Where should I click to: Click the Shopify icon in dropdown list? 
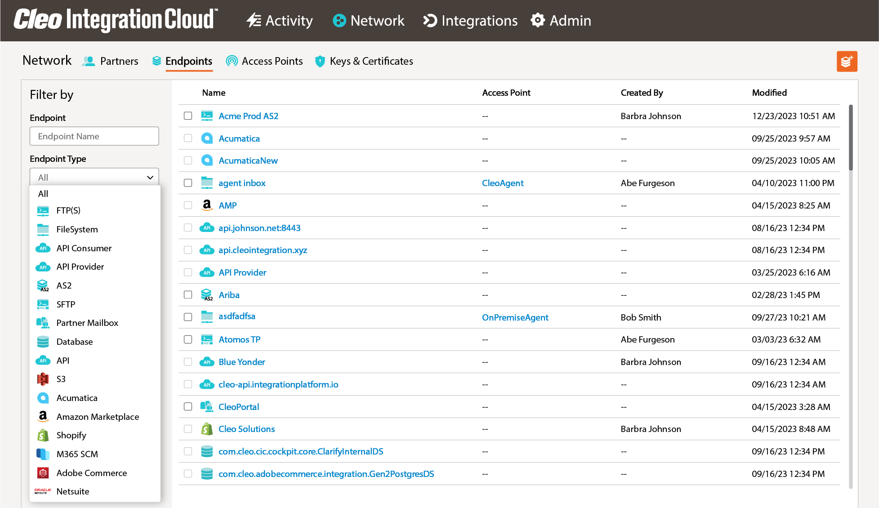(x=43, y=435)
